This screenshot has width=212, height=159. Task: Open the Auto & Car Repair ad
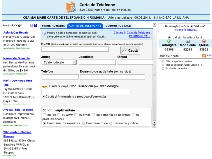tap(16, 32)
